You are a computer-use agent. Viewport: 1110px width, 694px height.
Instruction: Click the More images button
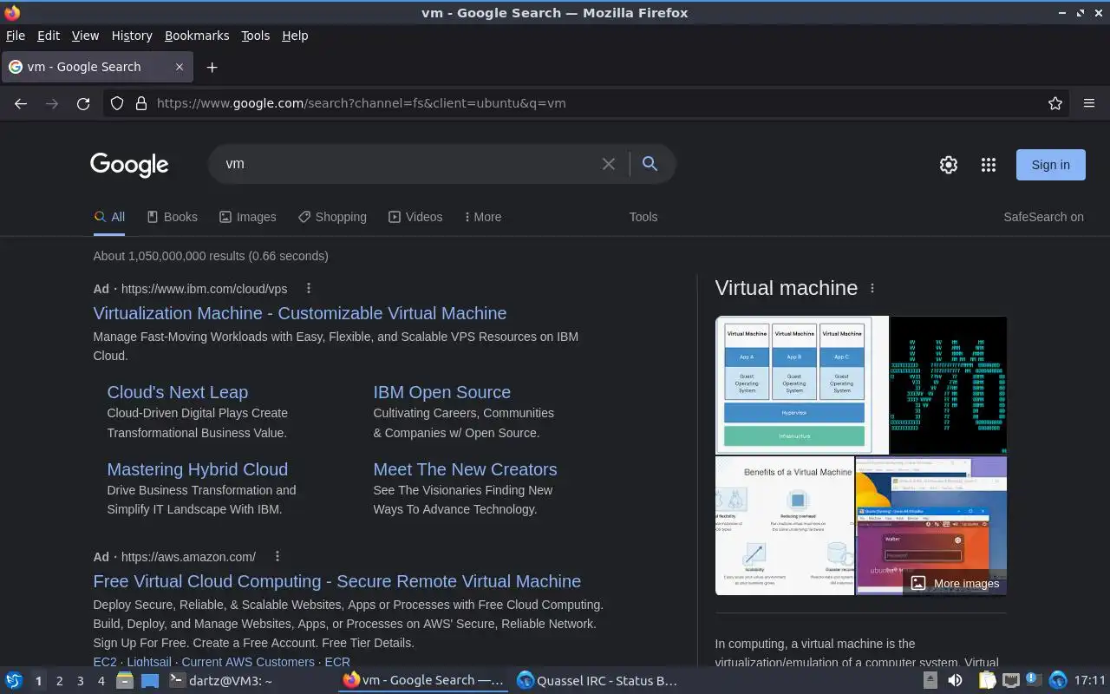955,583
